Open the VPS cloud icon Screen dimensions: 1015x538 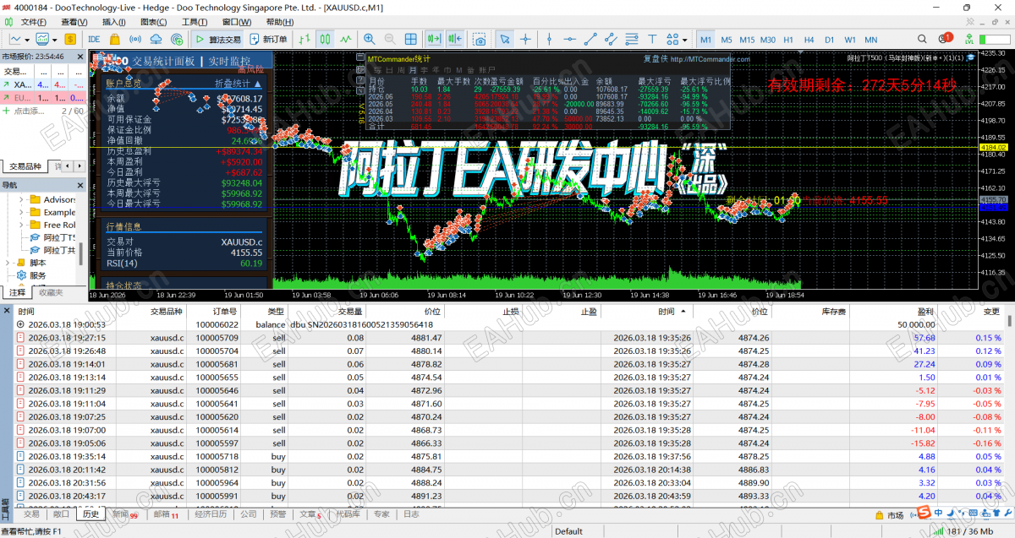pos(156,39)
